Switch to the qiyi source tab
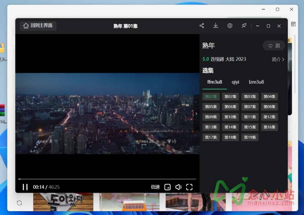Screen dimensions: 304x215 (x=235, y=82)
